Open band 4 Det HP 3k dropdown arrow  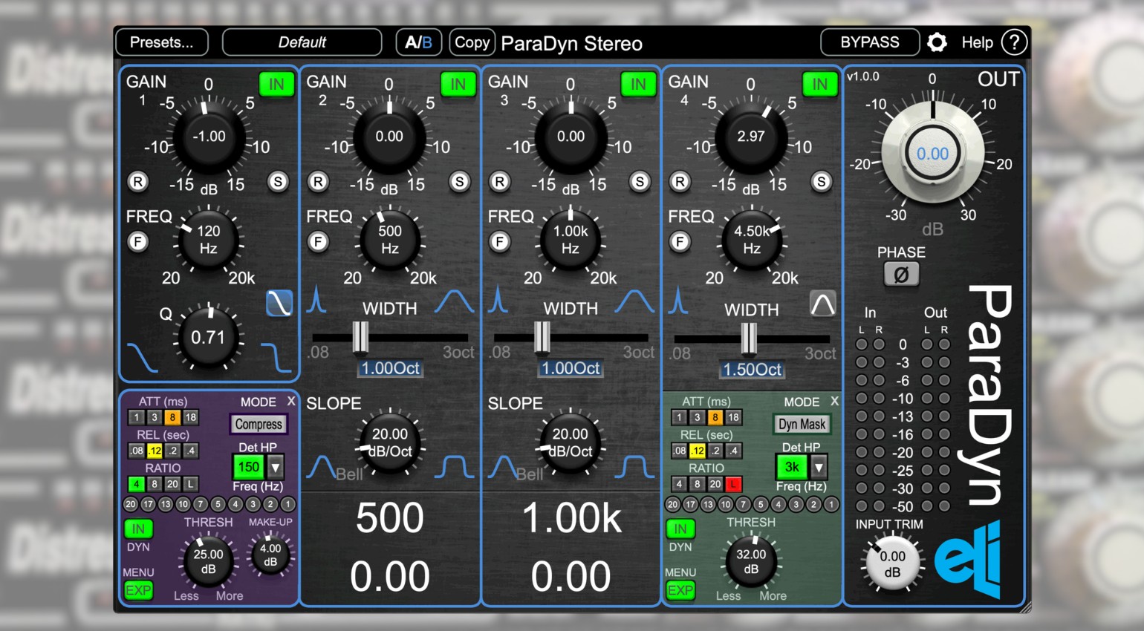pyautogui.click(x=819, y=467)
